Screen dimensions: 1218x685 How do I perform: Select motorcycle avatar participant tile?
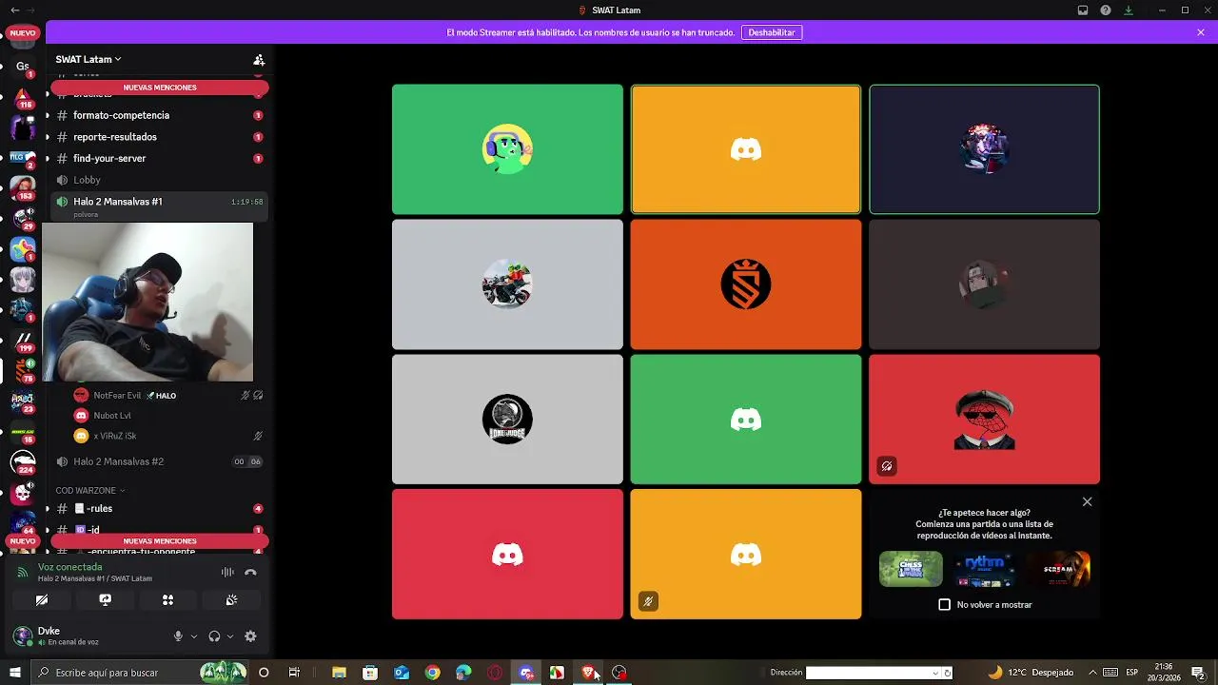(x=507, y=284)
